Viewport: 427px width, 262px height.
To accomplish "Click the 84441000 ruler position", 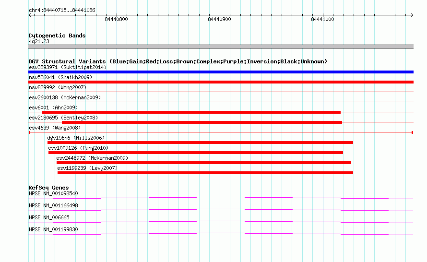I will click(x=323, y=19).
